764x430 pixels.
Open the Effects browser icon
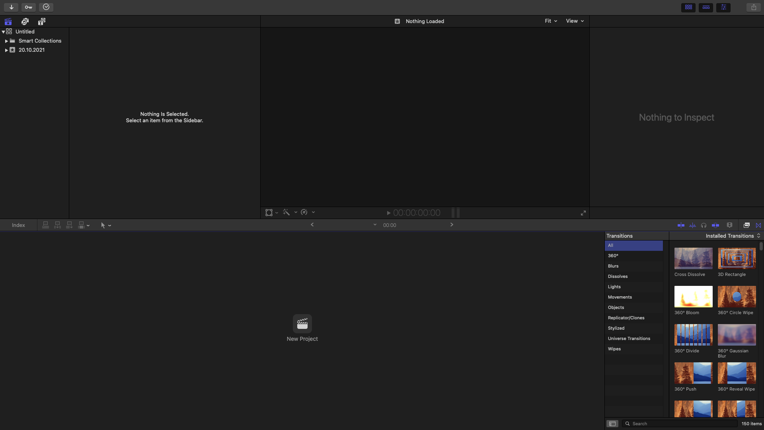tap(746, 225)
